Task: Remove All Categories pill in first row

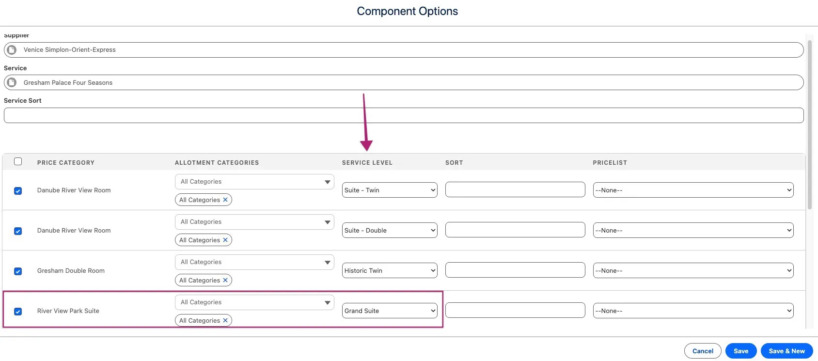Action: click(x=225, y=200)
